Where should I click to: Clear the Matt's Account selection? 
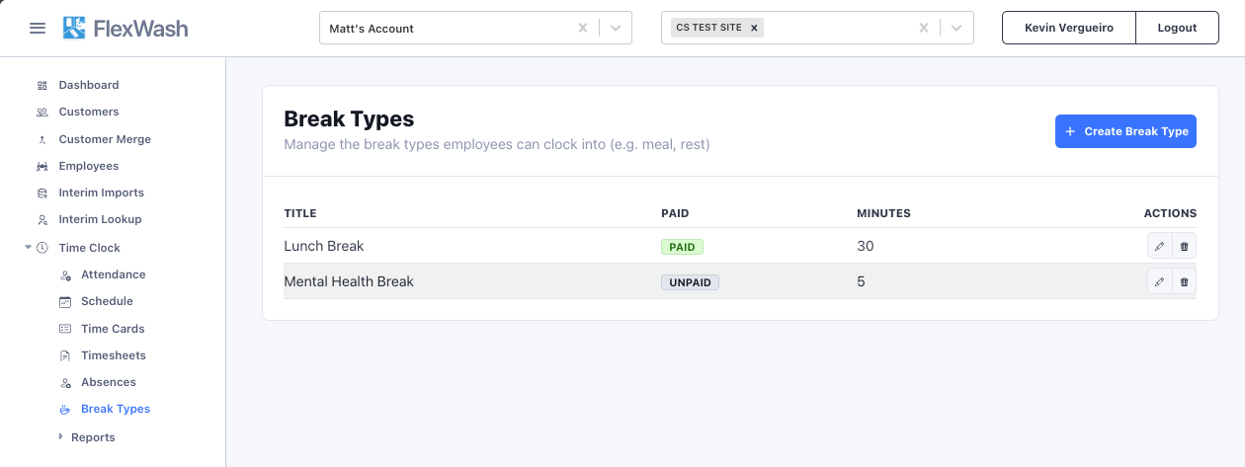[x=583, y=28]
